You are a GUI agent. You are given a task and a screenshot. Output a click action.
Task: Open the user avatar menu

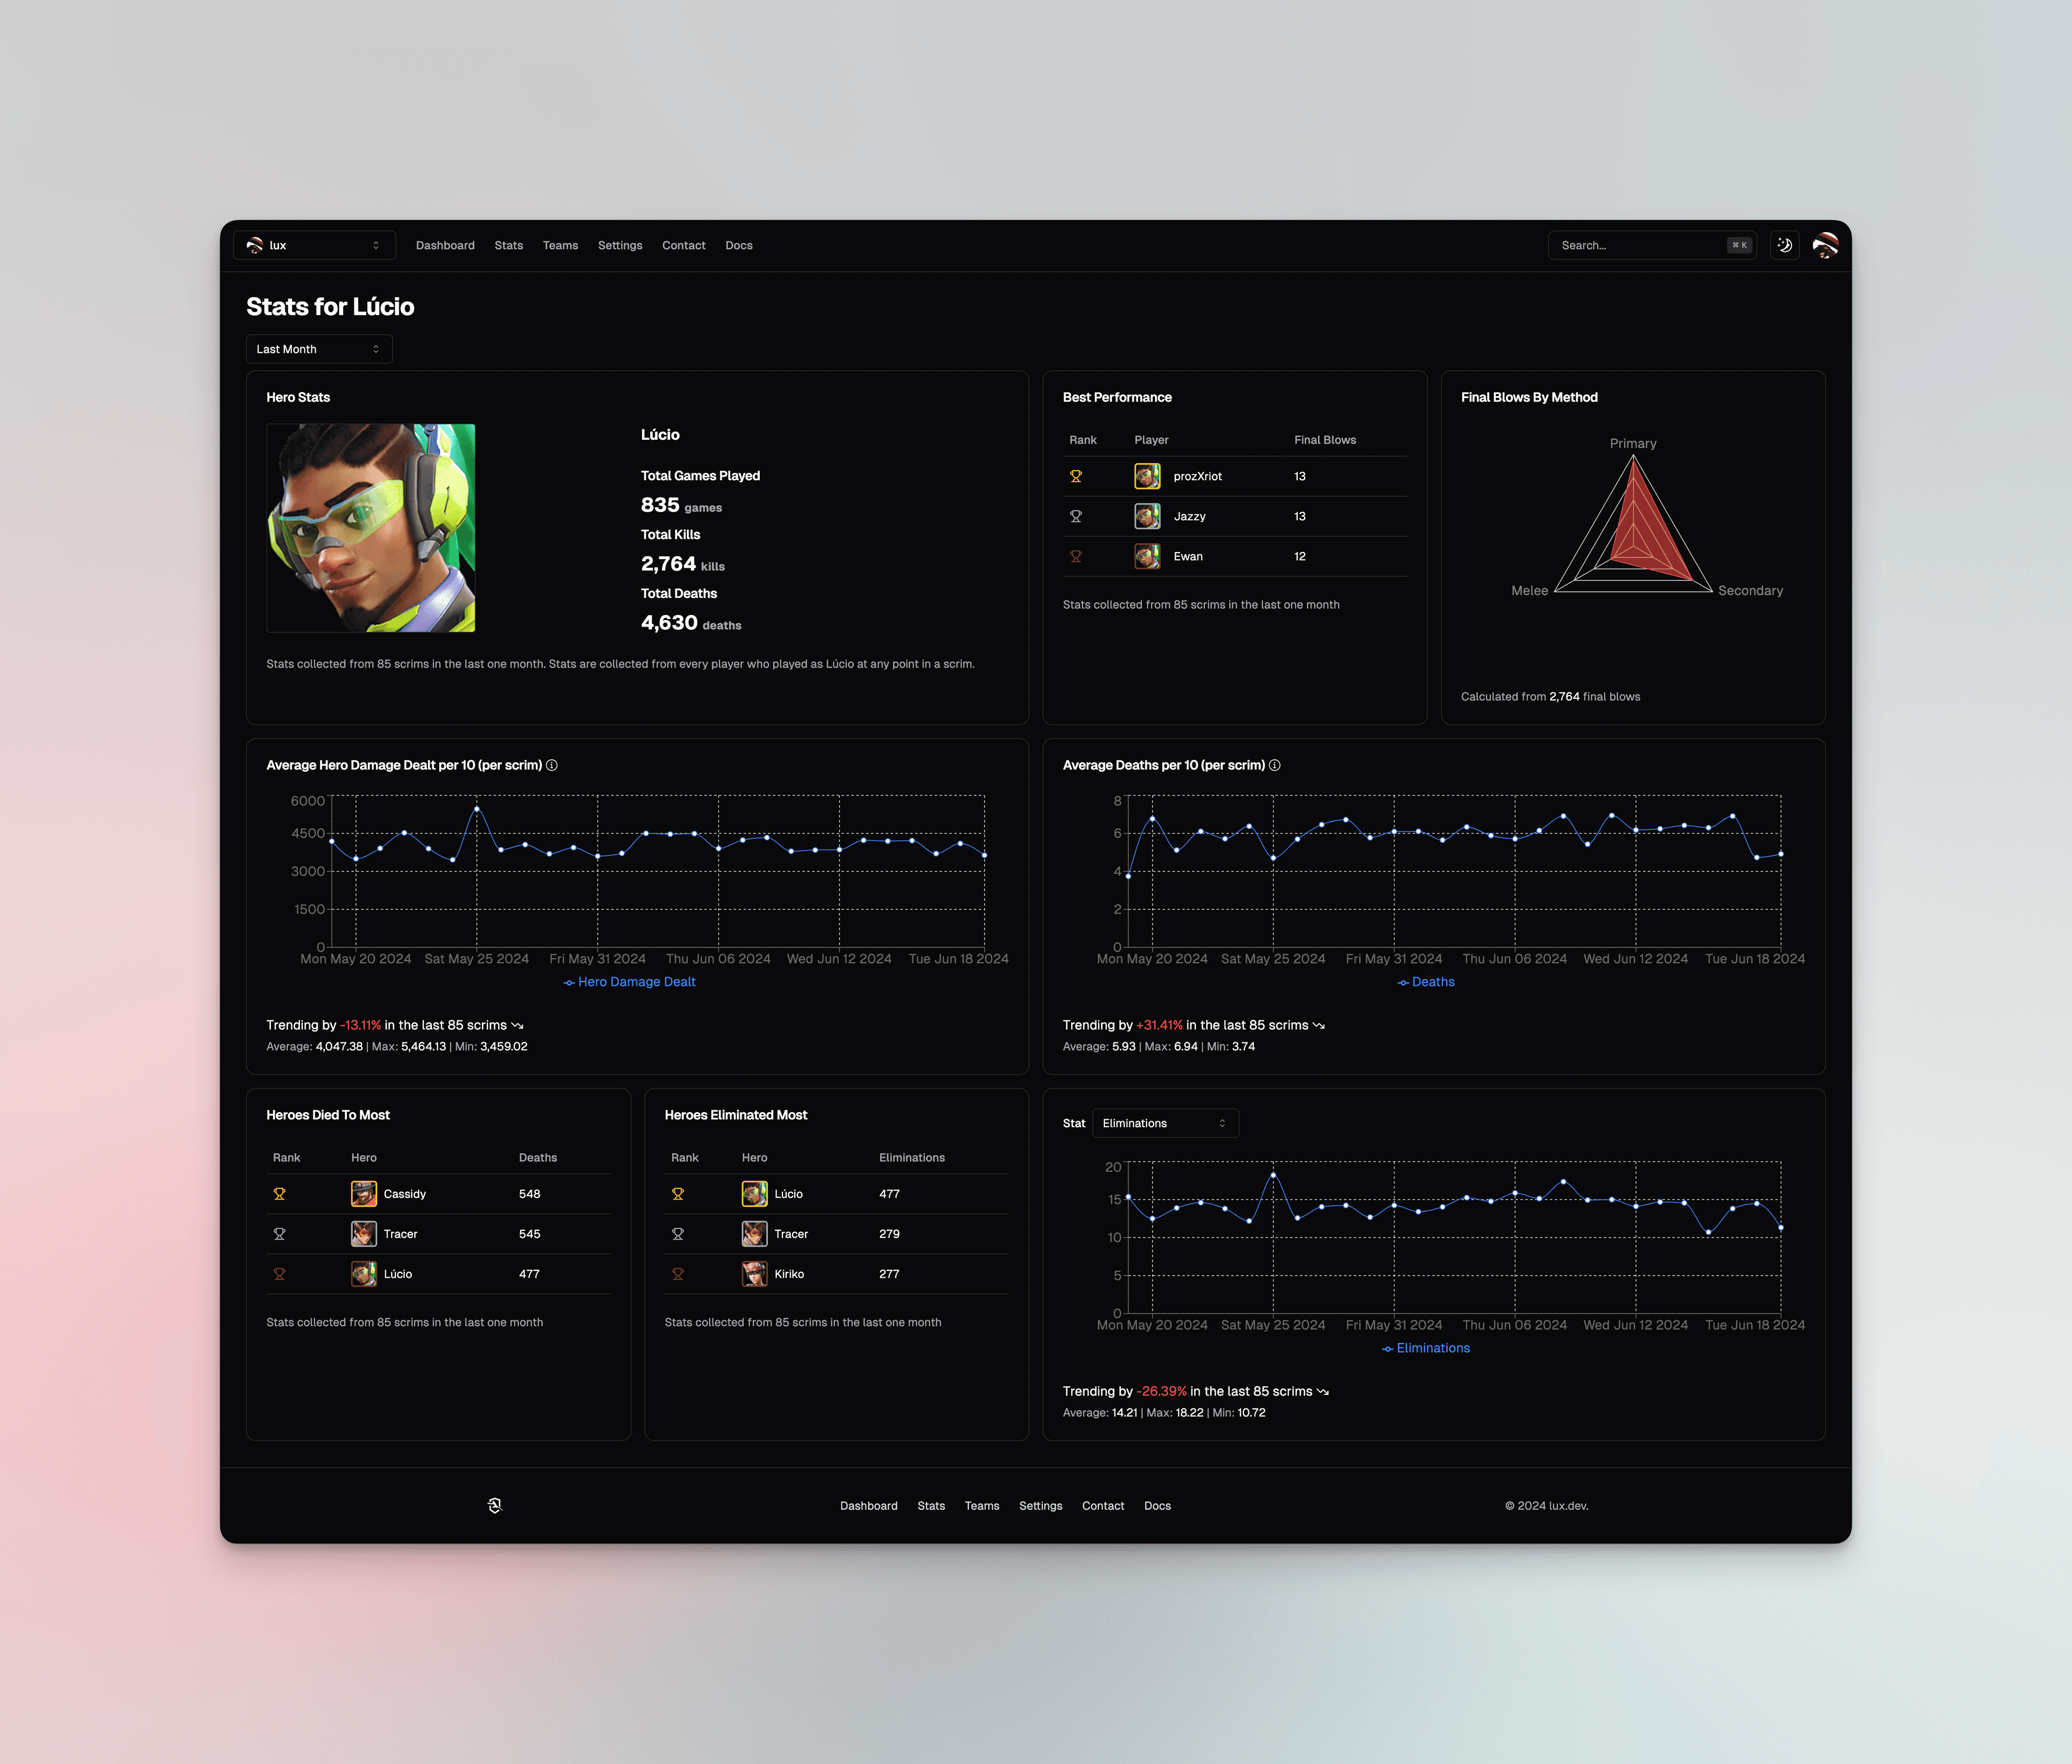click(x=1825, y=245)
